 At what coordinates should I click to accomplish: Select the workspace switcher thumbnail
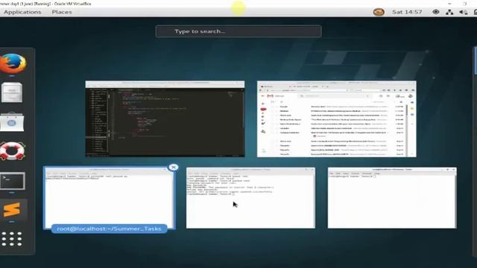476,61
